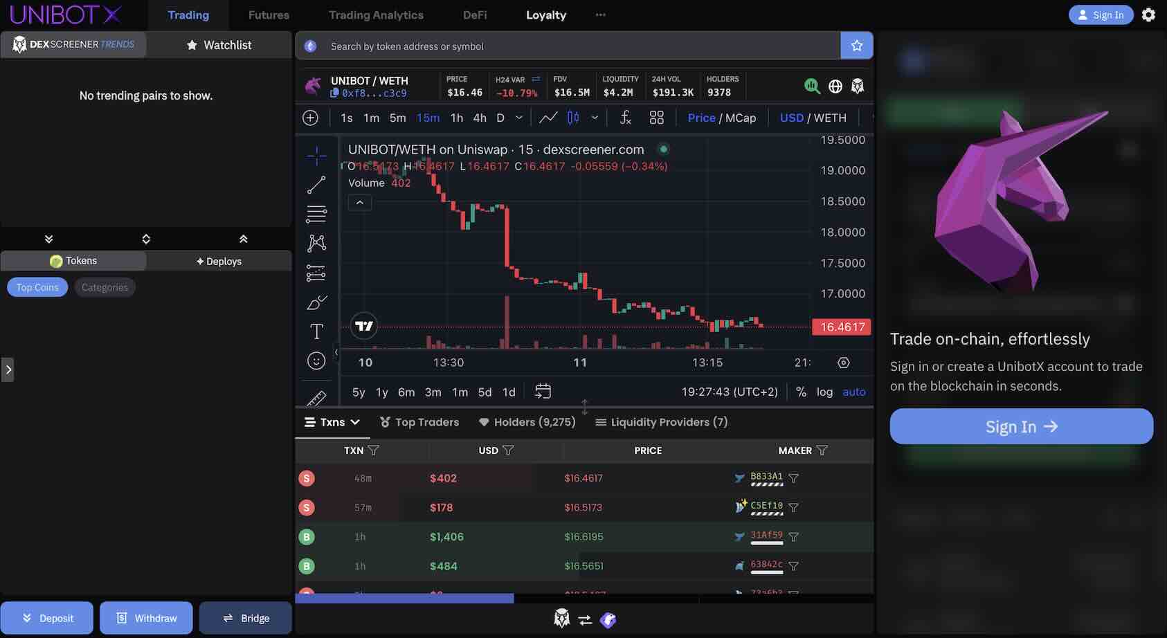
Task: Select the ruler measure tool
Action: [316, 399]
